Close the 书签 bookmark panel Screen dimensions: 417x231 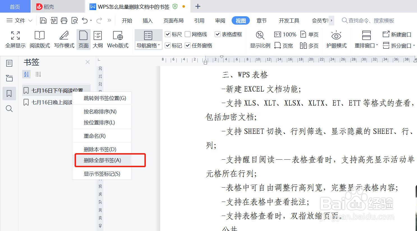tap(87, 62)
